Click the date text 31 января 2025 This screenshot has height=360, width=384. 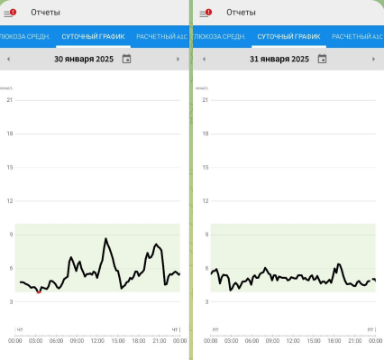[279, 60]
